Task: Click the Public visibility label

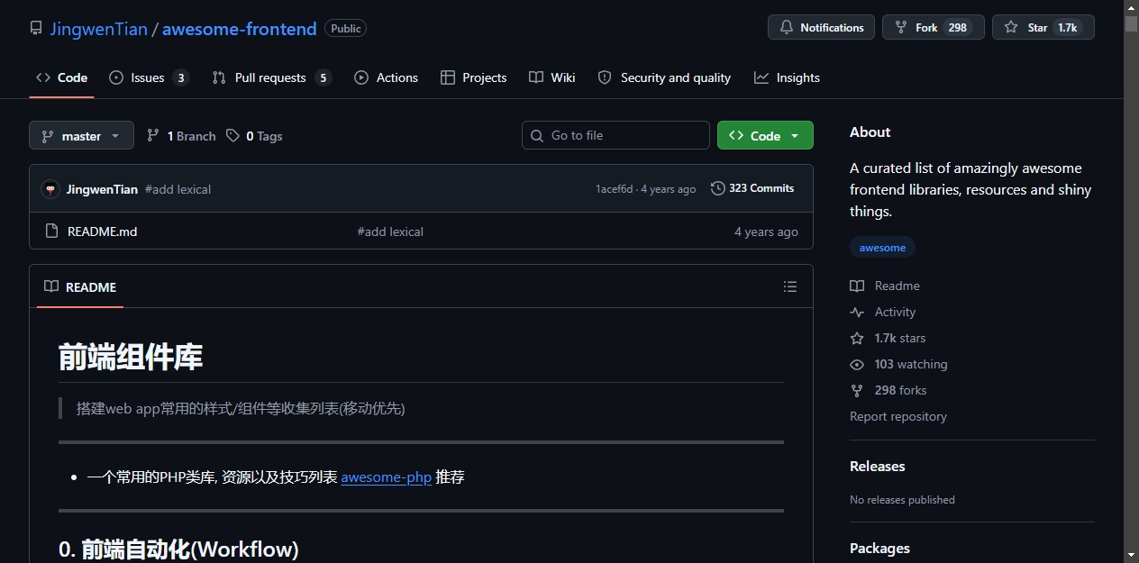Action: coord(346,28)
